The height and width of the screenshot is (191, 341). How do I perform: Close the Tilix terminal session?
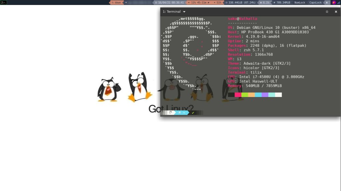336,12
